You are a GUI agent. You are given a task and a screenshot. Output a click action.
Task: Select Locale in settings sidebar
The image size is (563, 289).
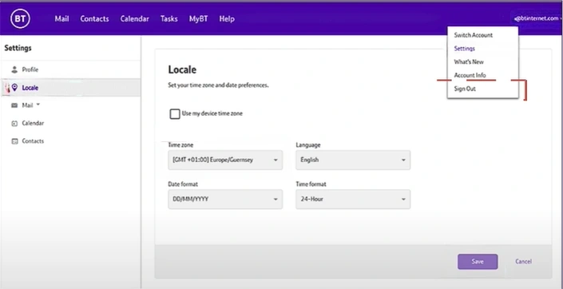70,87
